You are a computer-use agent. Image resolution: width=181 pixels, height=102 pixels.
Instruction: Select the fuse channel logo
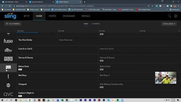tap(8, 41)
